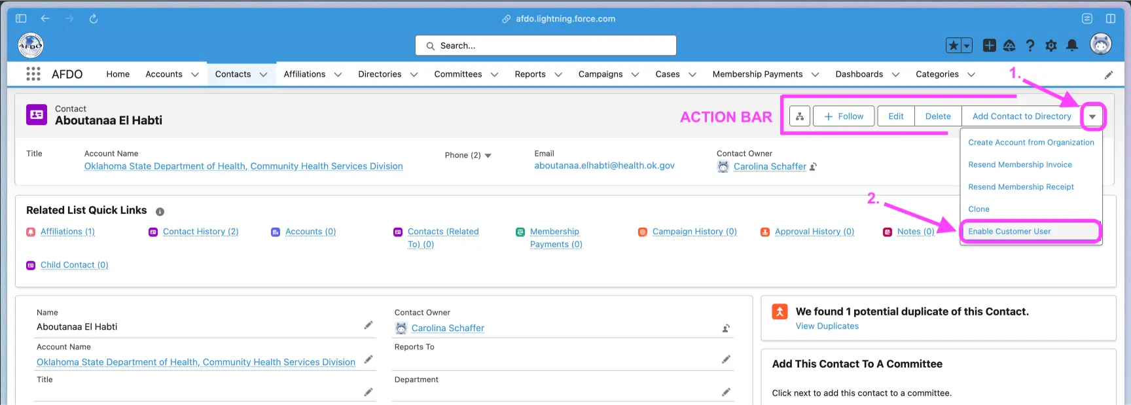
Task: Open the user profile avatar menu
Action: coord(1101,44)
